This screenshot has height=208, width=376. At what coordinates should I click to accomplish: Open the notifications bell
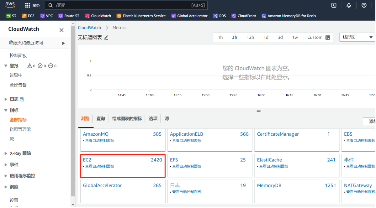click(x=349, y=5)
